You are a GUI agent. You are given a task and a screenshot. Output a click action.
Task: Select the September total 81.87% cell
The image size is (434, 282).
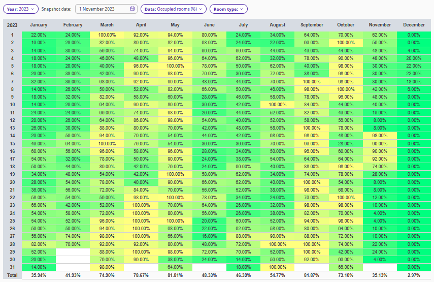[x=312, y=275]
